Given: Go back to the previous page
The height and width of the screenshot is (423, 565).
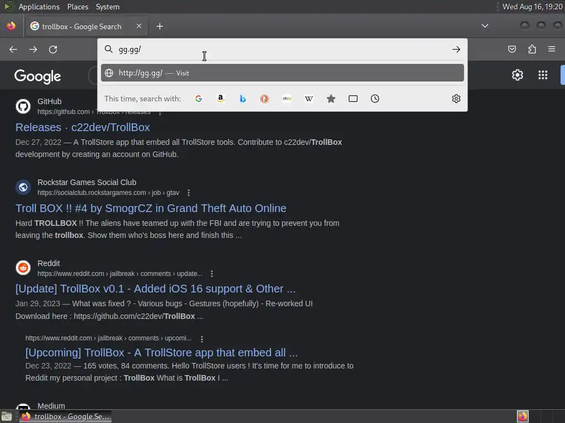Looking at the screenshot, I should 13,49.
